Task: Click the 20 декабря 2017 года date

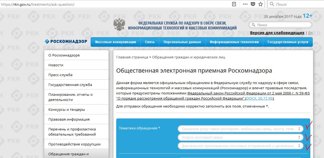Action: click(x=283, y=16)
